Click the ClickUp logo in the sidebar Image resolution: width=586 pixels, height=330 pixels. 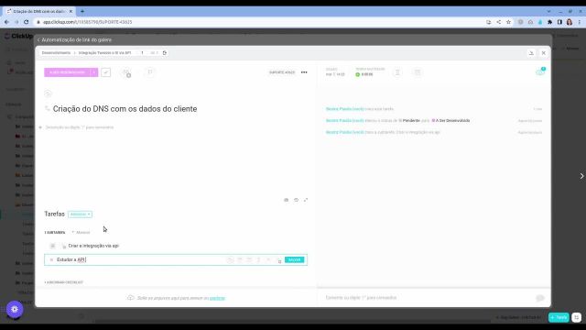click(18, 36)
